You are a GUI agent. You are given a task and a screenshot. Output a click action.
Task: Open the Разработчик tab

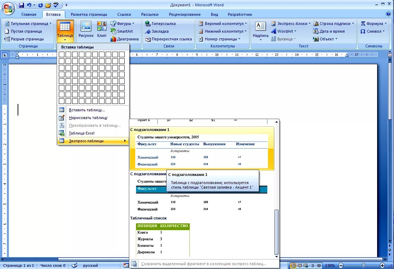240,14
